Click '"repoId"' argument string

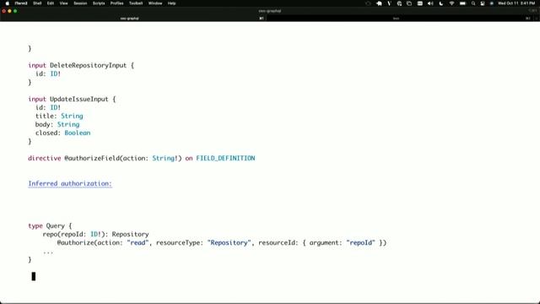360,242
